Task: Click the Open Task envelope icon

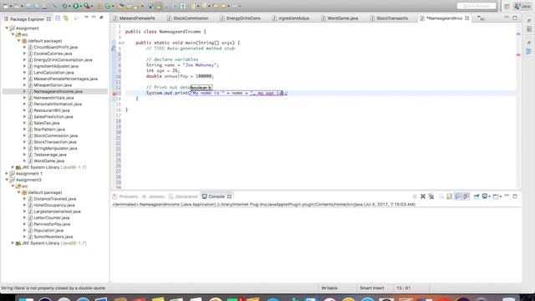Action: coord(129,6)
